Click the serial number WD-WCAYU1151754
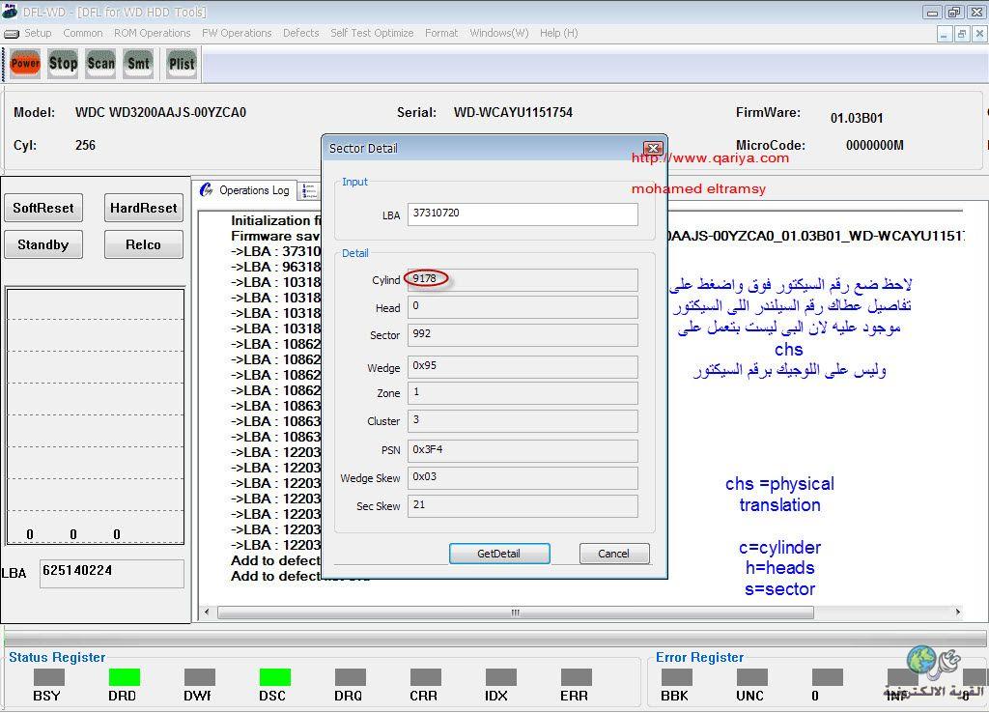The image size is (989, 713). coord(513,112)
